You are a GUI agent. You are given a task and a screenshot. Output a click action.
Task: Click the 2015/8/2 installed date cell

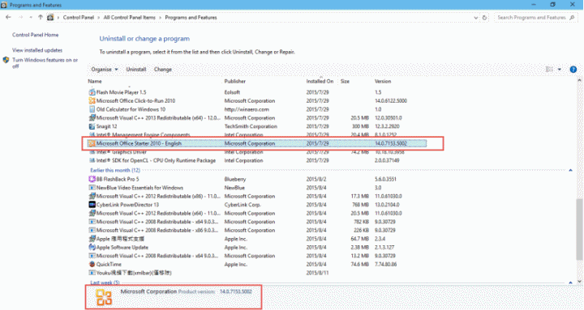click(316, 179)
